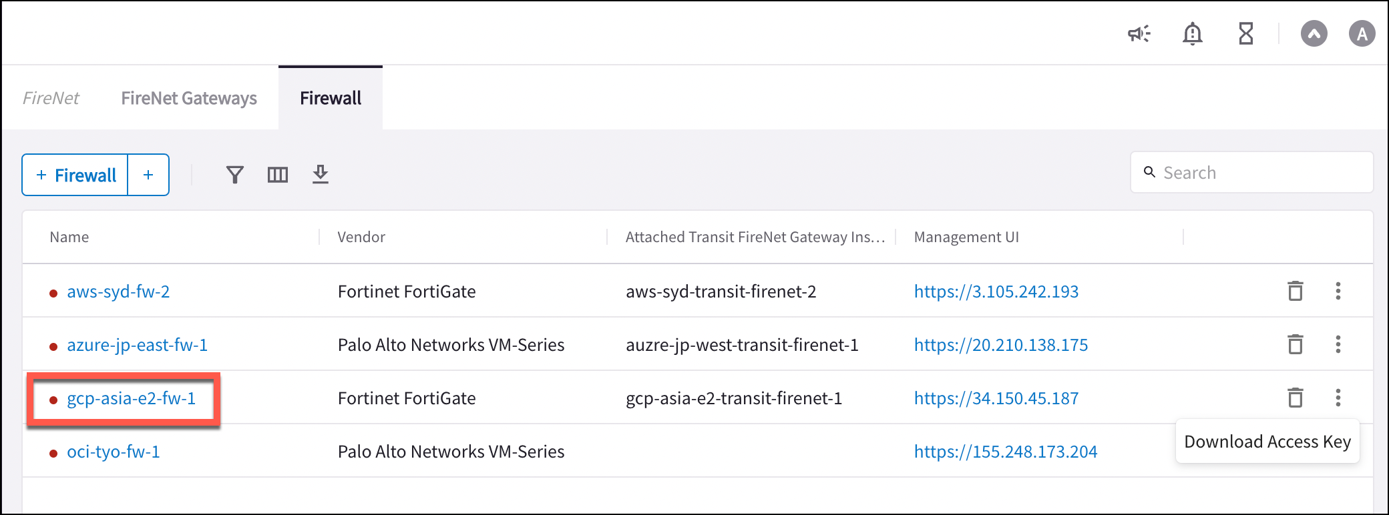Switch to the FireNet Gateways tab
Viewport: 1389px width, 515px height.
pos(189,97)
